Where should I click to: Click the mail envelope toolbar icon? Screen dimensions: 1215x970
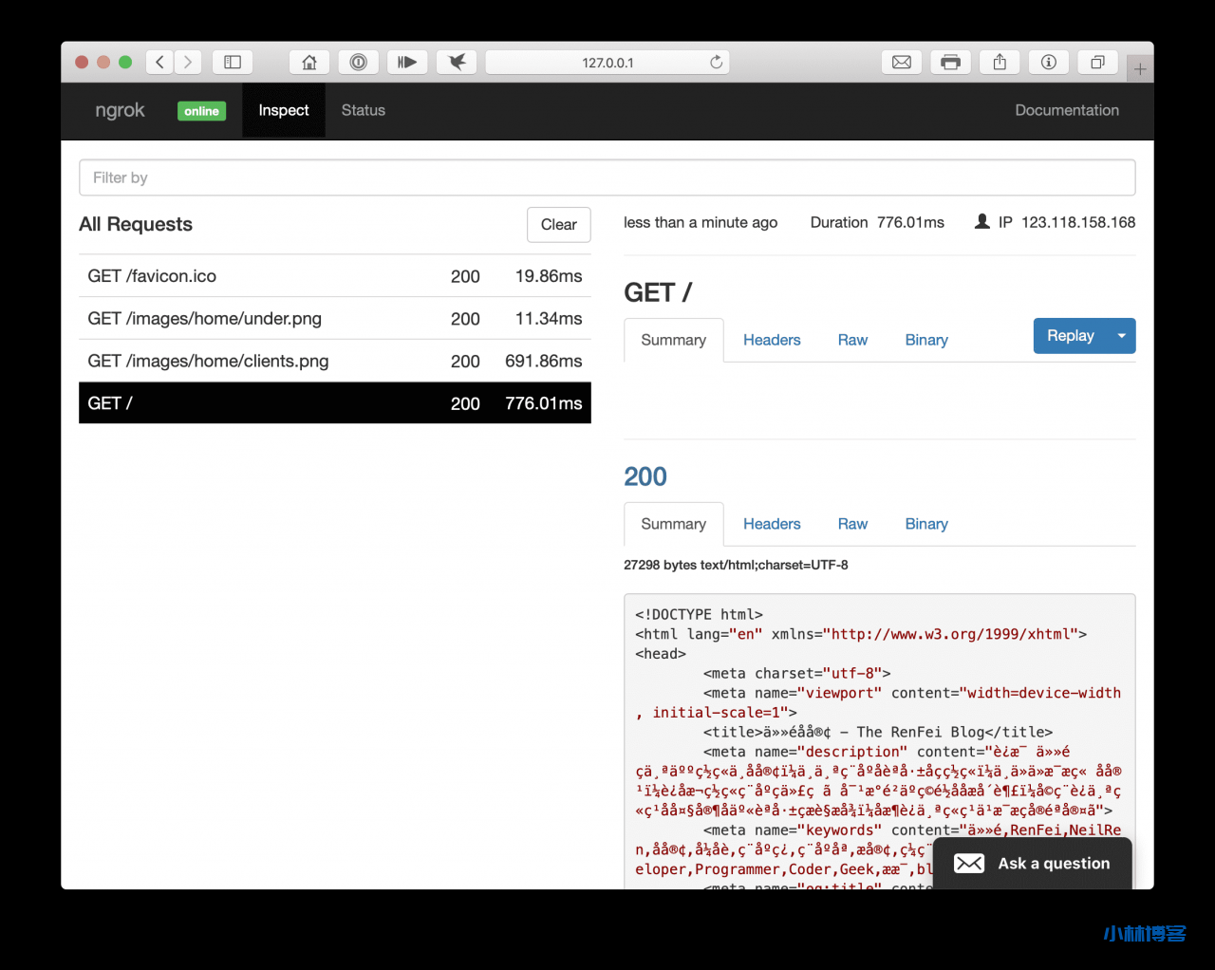click(x=902, y=63)
